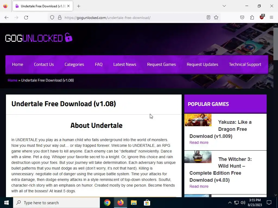Open FAQ menu item

99,64
